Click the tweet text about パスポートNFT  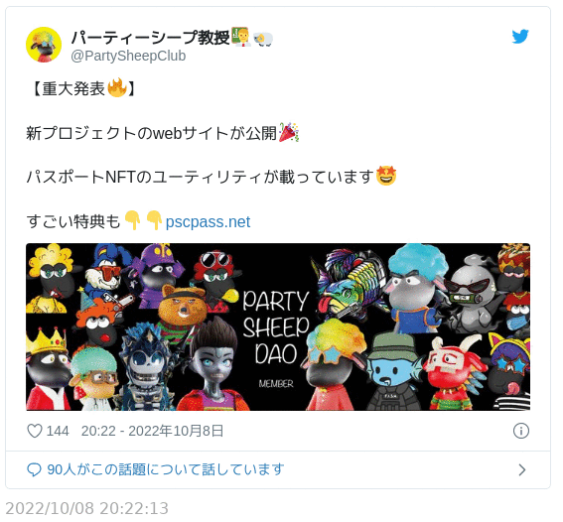point(201,177)
